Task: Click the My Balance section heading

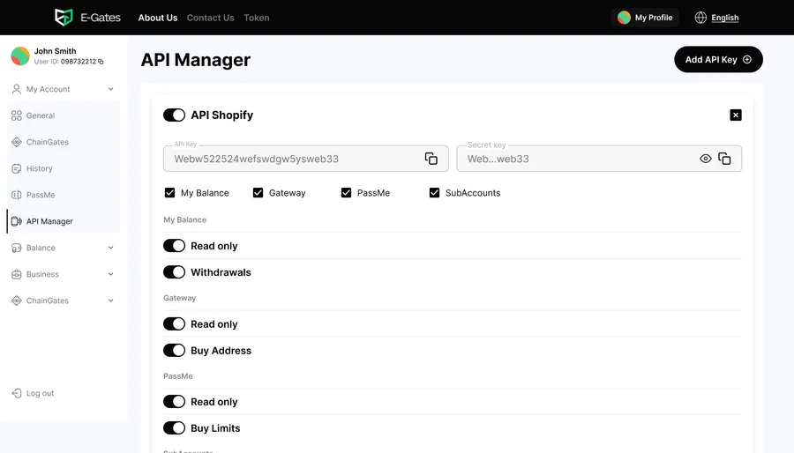Action: (185, 219)
